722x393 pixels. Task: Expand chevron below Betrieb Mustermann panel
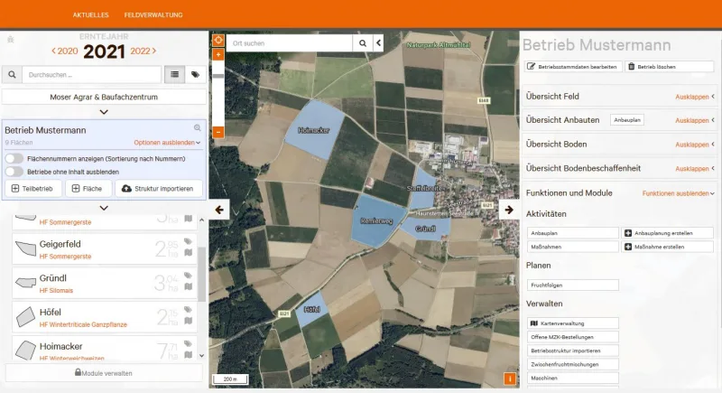click(x=104, y=208)
